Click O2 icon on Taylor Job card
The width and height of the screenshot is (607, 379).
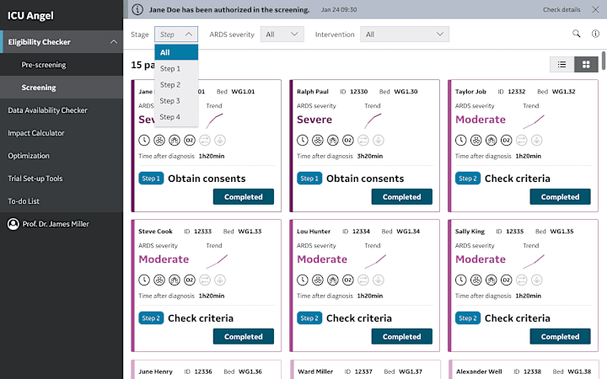click(507, 140)
